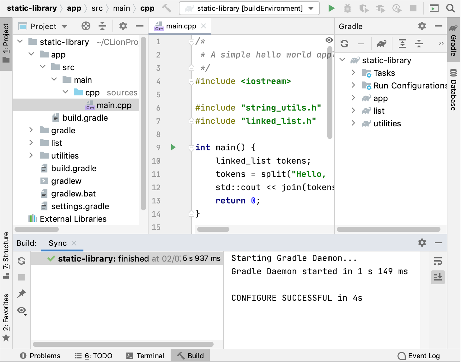The image size is (461, 362).
Task: Run the static-library build configuration (green play)
Action: pyautogui.click(x=331, y=8)
